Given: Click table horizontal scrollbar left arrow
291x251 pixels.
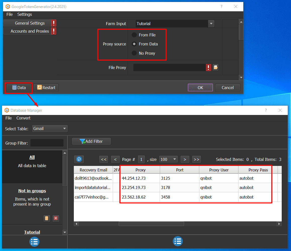Looking at the screenshot, I should tap(76, 224).
